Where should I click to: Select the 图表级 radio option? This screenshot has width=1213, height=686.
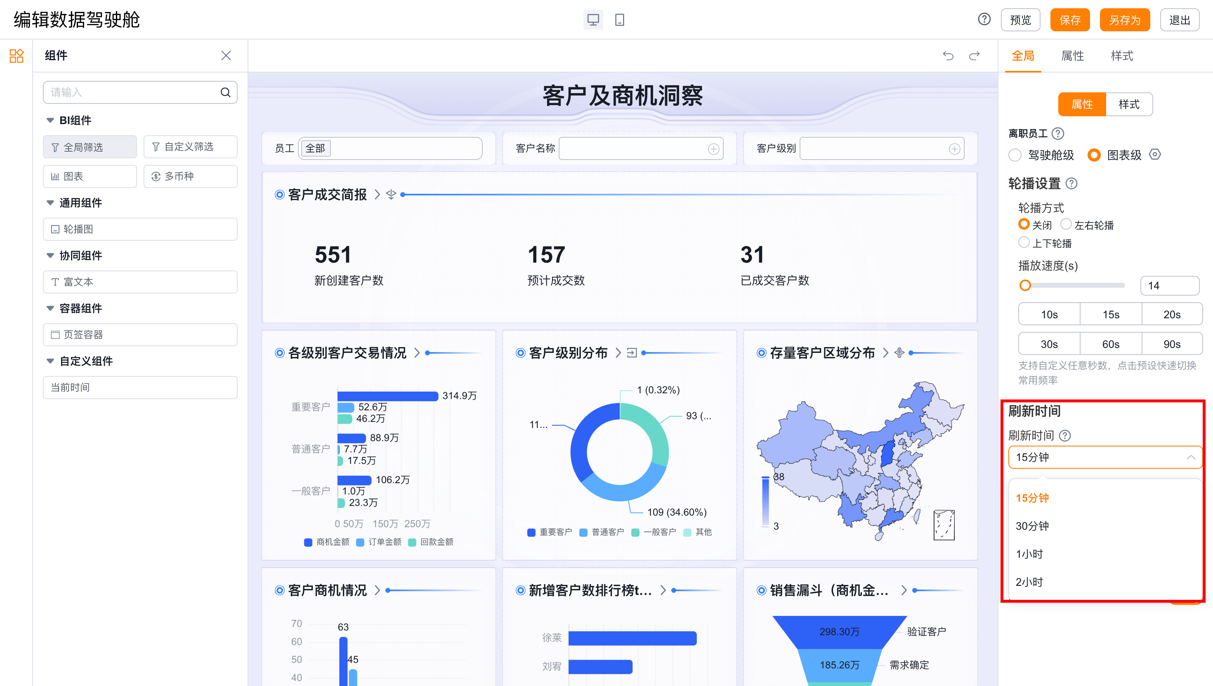1094,155
